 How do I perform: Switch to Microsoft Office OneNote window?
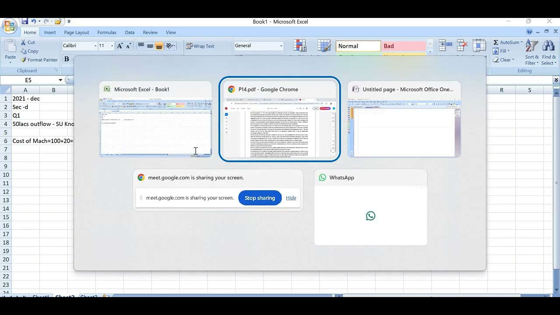[404, 119]
